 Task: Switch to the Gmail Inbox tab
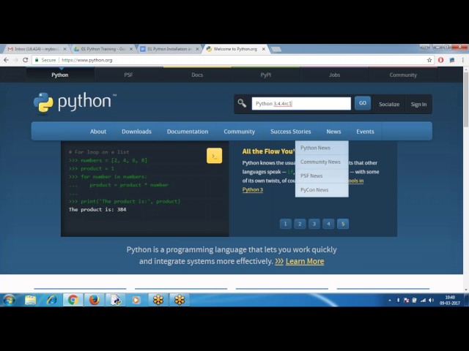tap(37, 49)
